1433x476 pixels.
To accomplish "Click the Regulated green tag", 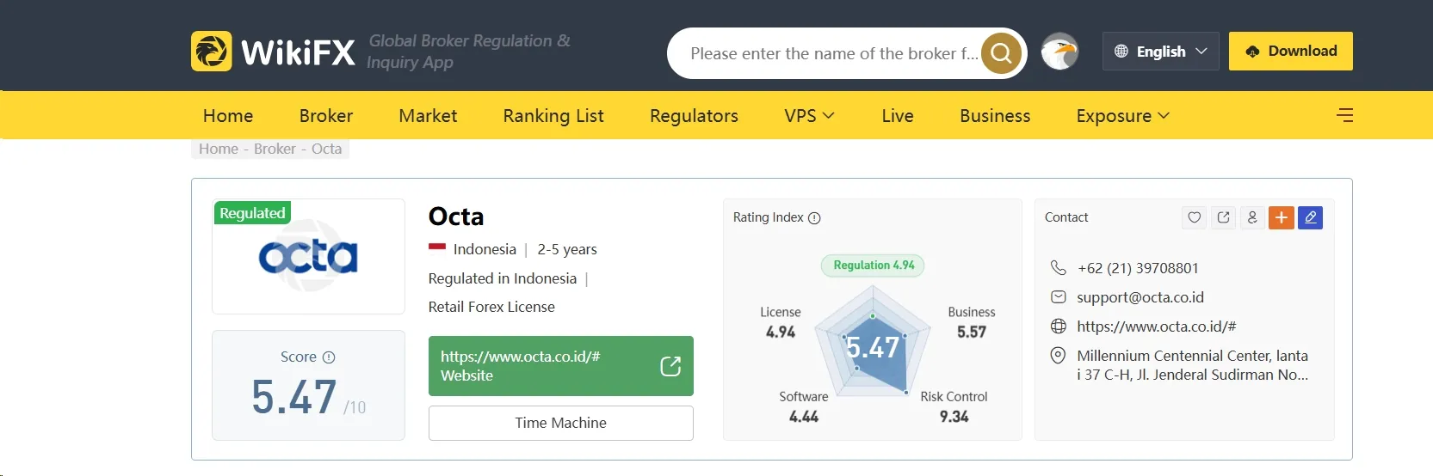I will click(252, 213).
